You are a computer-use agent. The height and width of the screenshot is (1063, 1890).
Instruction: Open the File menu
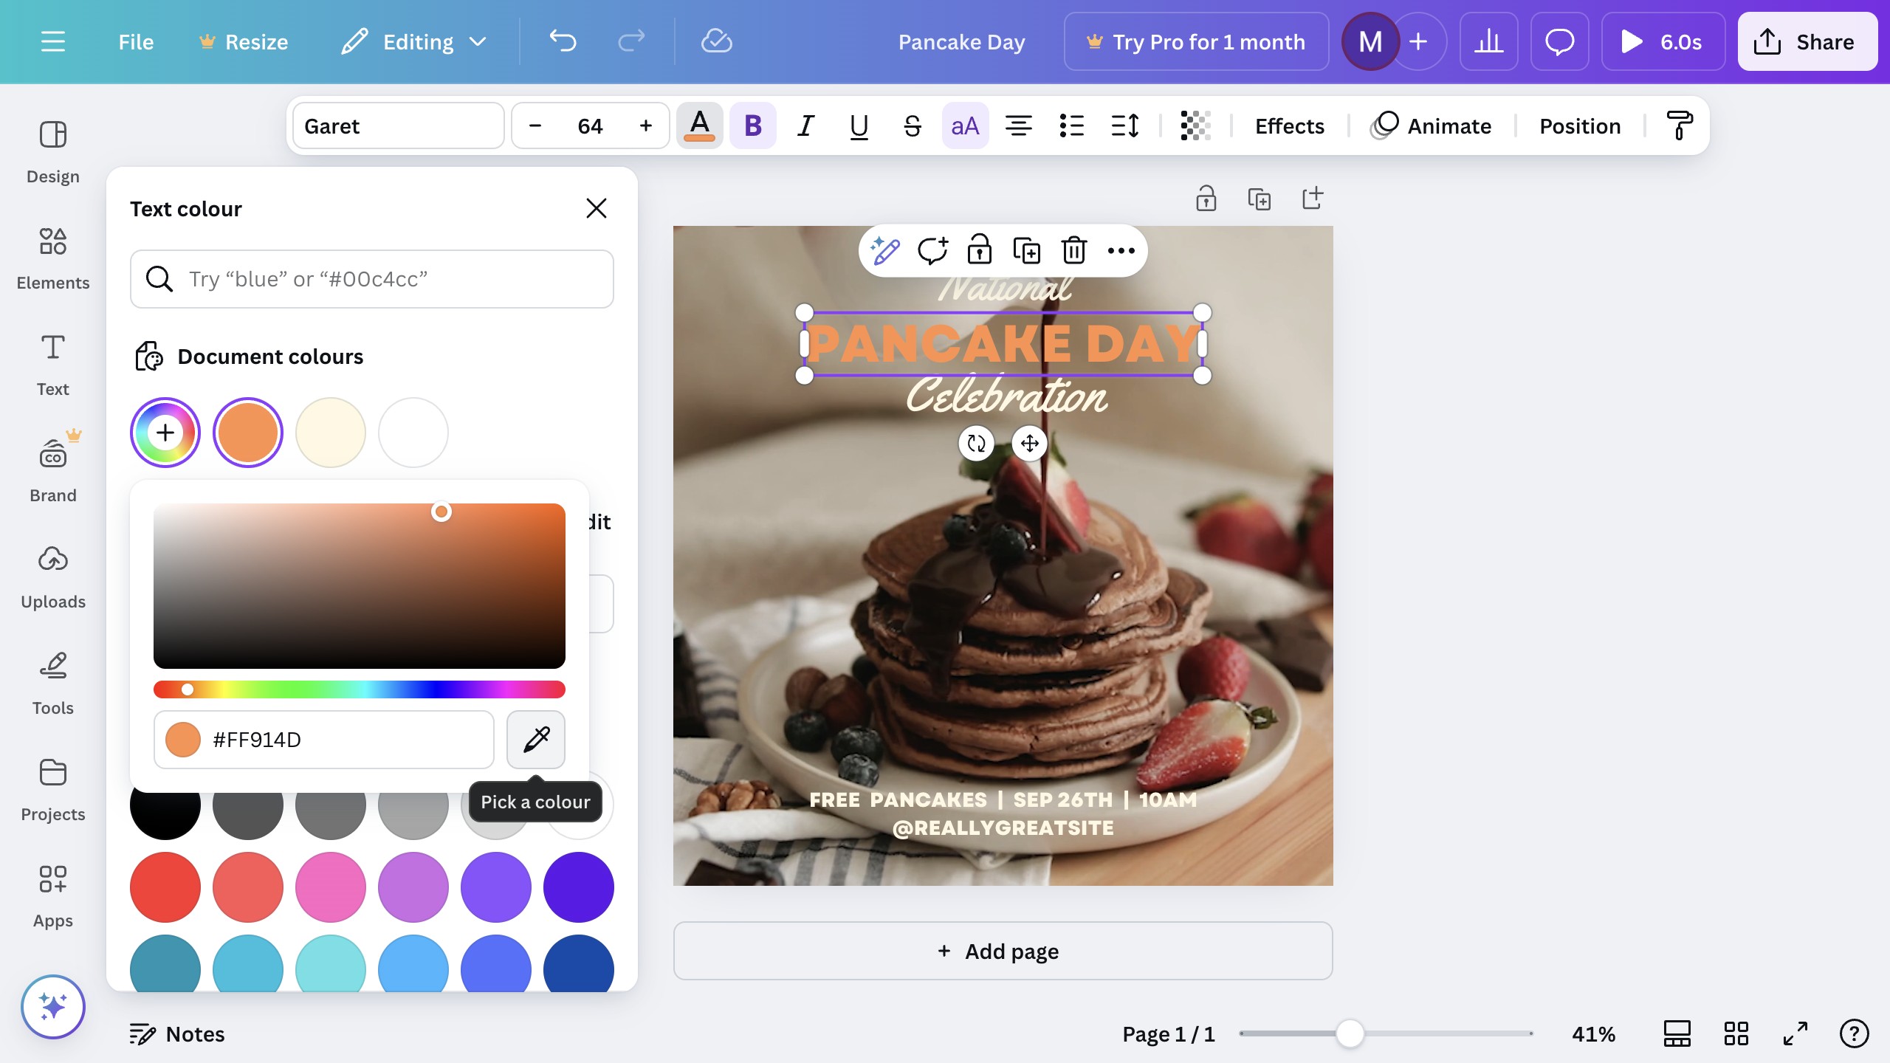tap(136, 42)
